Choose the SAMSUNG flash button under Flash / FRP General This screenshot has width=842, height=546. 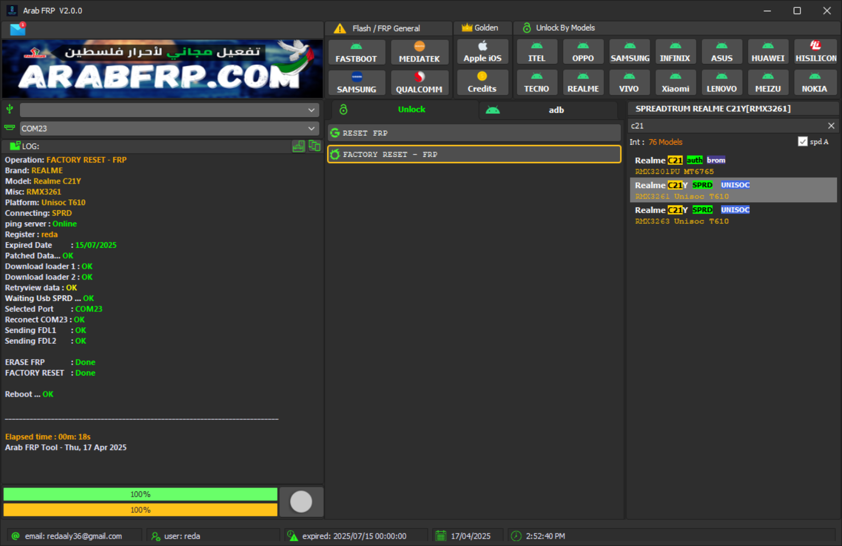point(356,83)
